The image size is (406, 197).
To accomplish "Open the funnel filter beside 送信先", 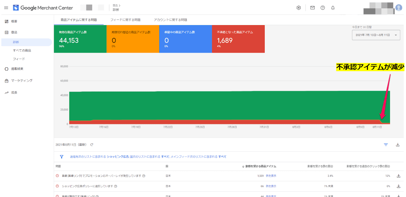I will pyautogui.click(x=62, y=157).
